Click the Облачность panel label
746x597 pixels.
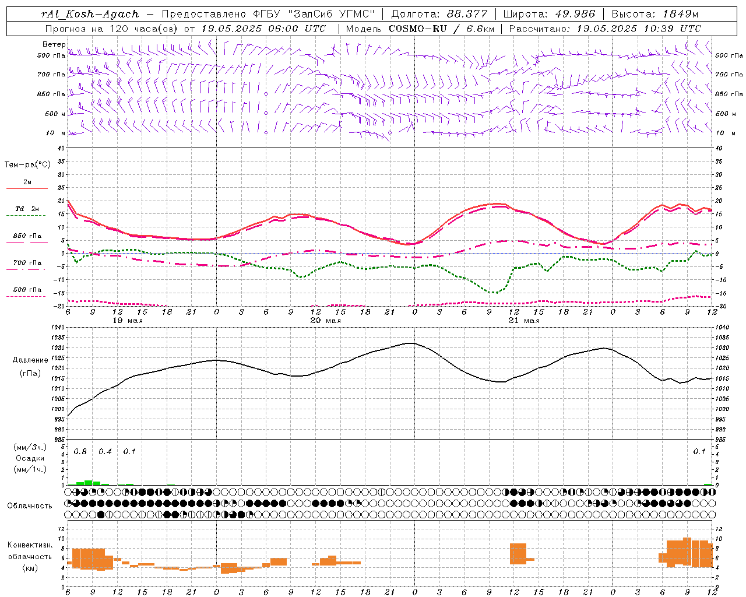(30, 506)
